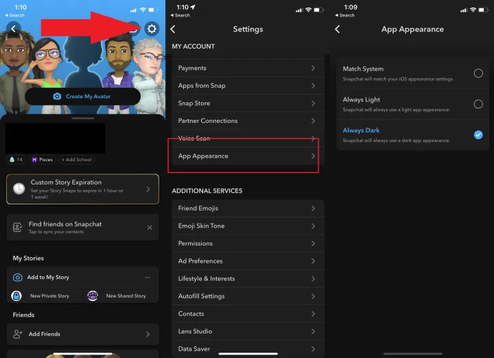Tap the Add Friends person icon

point(18,334)
